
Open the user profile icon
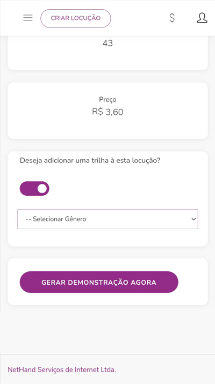point(202,18)
